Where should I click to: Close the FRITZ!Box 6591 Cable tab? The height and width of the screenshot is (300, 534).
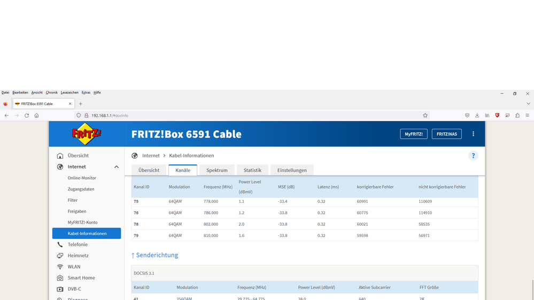click(x=70, y=104)
